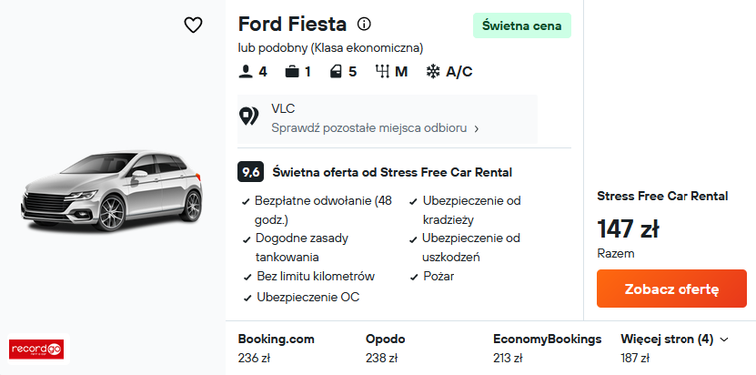Click the 'Świetna cena' green badge
Viewport: 756px width, 375px height.
pyautogui.click(x=522, y=25)
